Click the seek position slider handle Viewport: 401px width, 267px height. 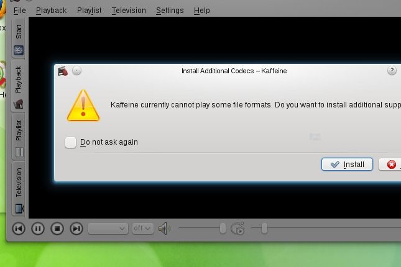click(264, 229)
